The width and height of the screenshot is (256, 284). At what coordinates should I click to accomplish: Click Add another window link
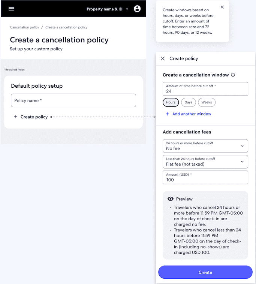click(x=192, y=114)
